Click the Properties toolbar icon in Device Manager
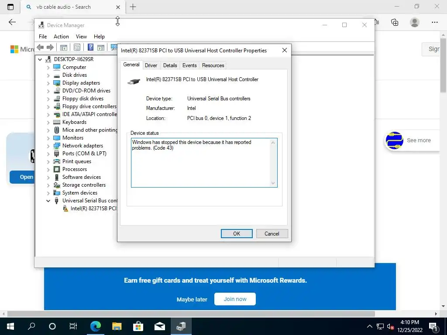 tap(77, 47)
